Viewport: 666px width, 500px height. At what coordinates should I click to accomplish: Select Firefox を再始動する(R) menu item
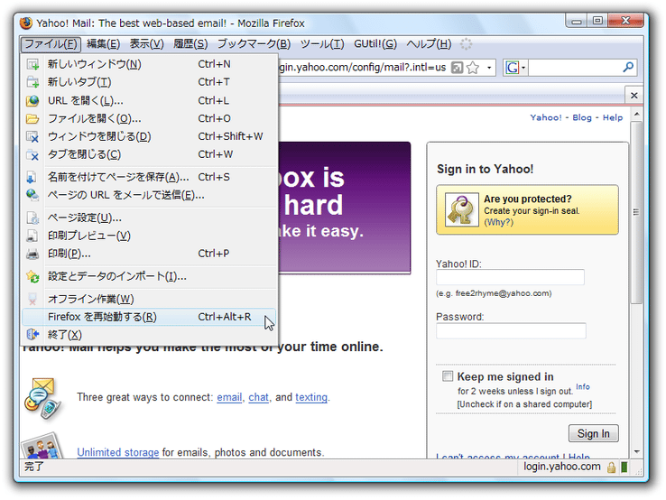102,317
